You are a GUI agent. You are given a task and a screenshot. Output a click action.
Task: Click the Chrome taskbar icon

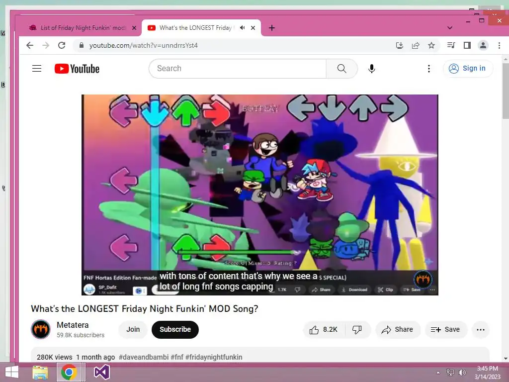pos(69,372)
